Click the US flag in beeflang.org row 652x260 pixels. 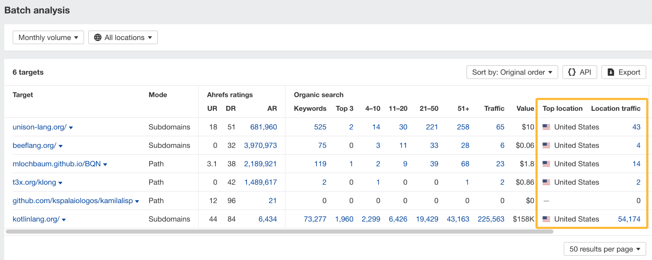[x=546, y=145]
